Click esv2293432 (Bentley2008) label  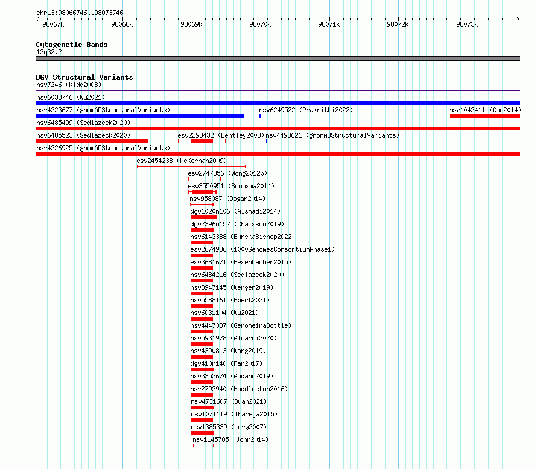pos(221,135)
